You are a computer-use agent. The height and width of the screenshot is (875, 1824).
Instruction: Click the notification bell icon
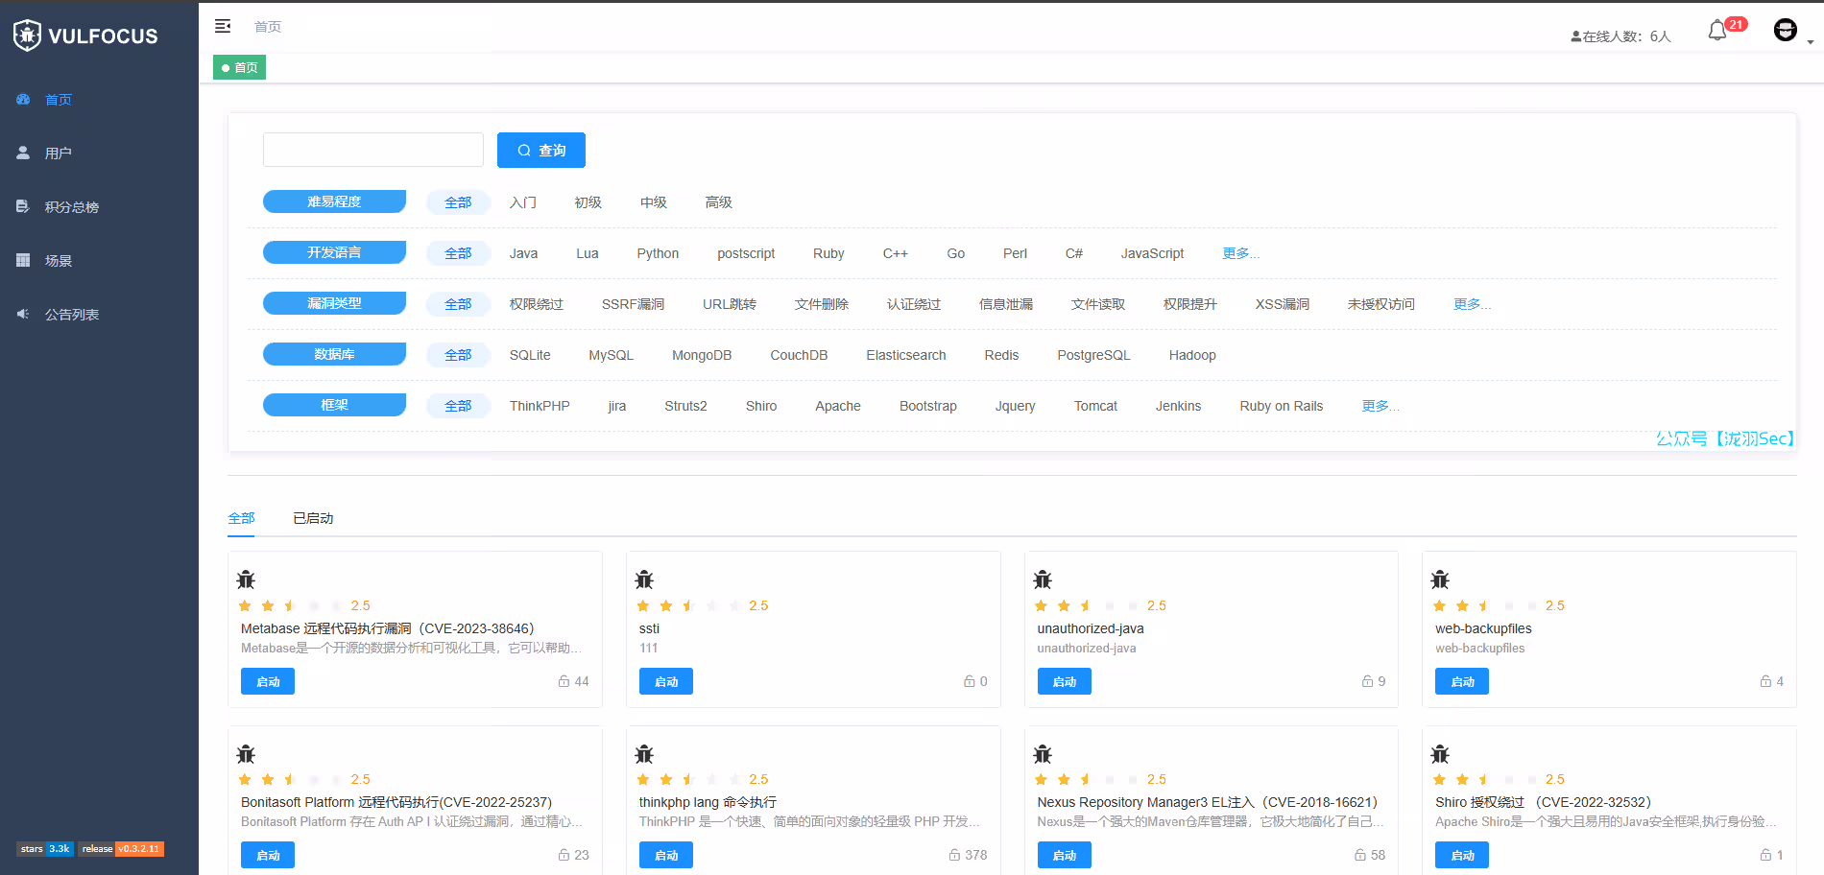tap(1717, 32)
